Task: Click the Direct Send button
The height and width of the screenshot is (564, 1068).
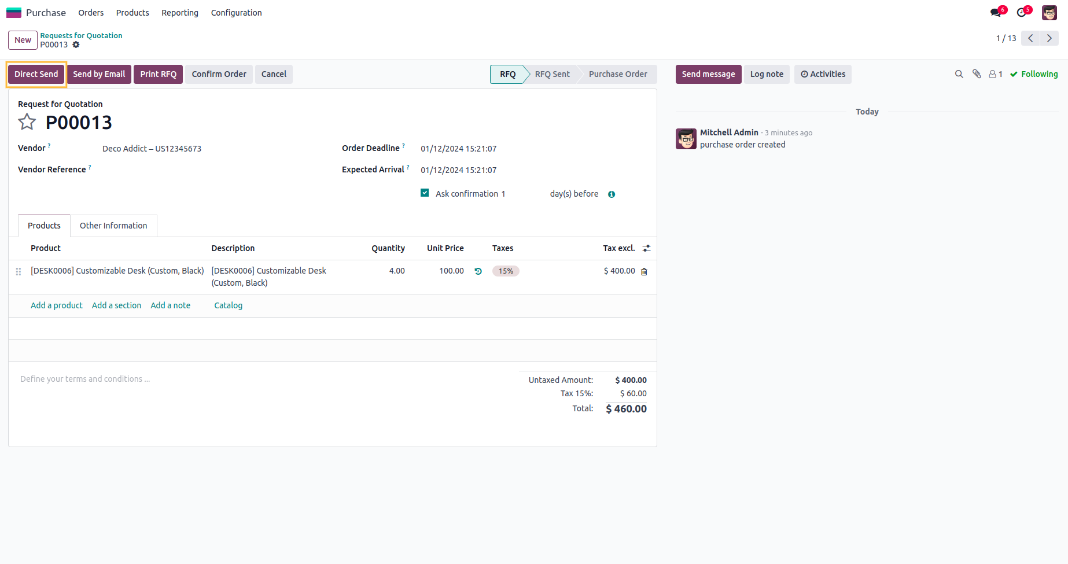Action: coord(36,74)
